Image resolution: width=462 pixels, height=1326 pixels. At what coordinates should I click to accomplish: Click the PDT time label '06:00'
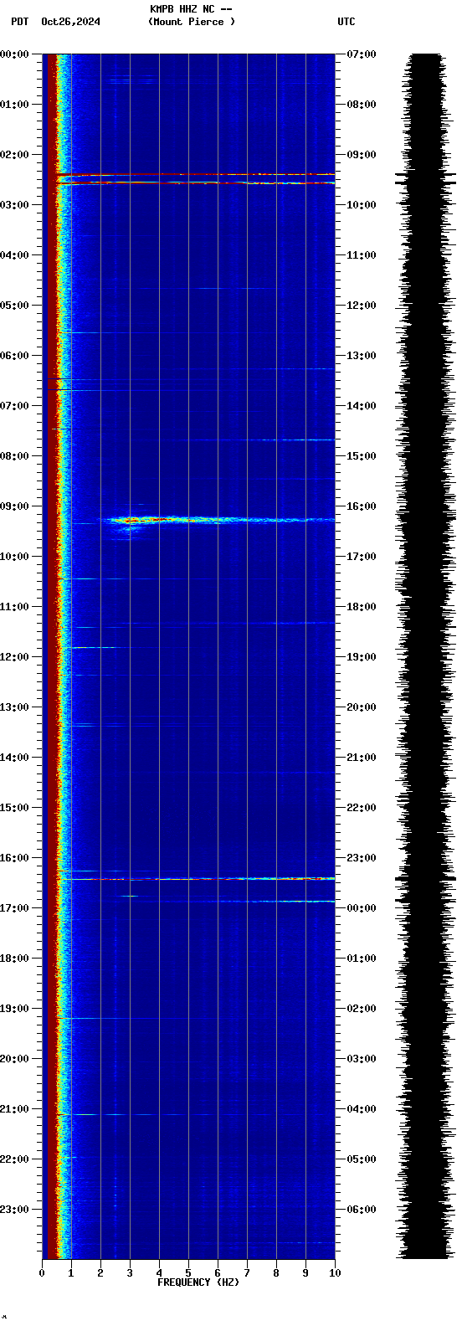[14, 356]
